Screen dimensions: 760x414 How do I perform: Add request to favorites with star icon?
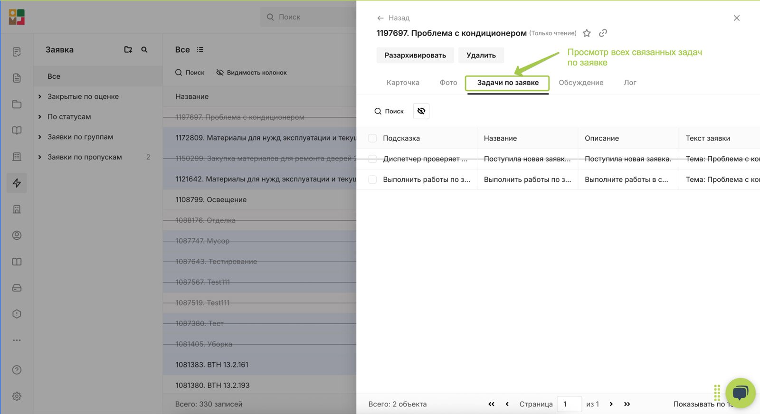tap(587, 33)
